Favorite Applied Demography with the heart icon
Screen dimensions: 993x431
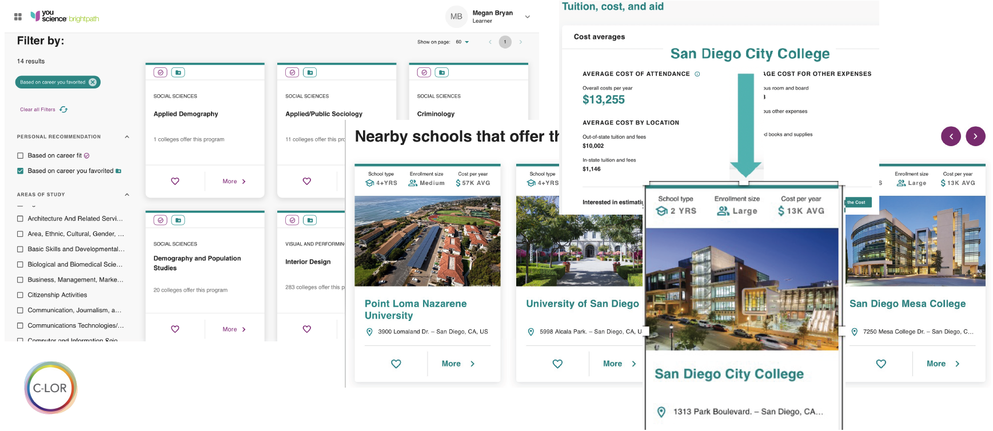tap(175, 182)
